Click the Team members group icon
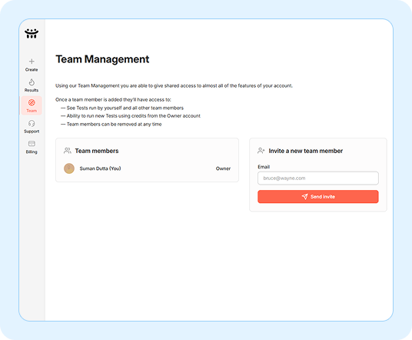The image size is (412, 340). tap(68, 151)
